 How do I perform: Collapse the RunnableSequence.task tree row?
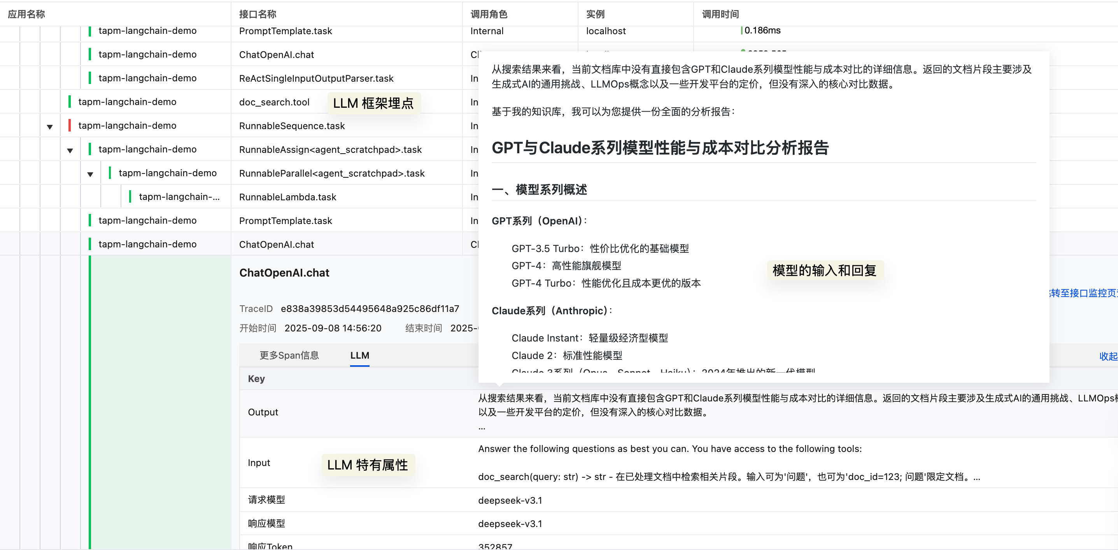coord(49,127)
